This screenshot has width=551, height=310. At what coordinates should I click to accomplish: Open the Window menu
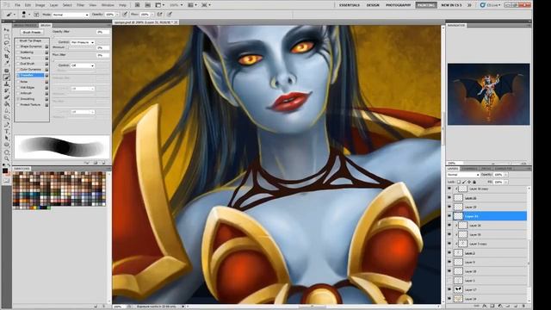pos(108,5)
